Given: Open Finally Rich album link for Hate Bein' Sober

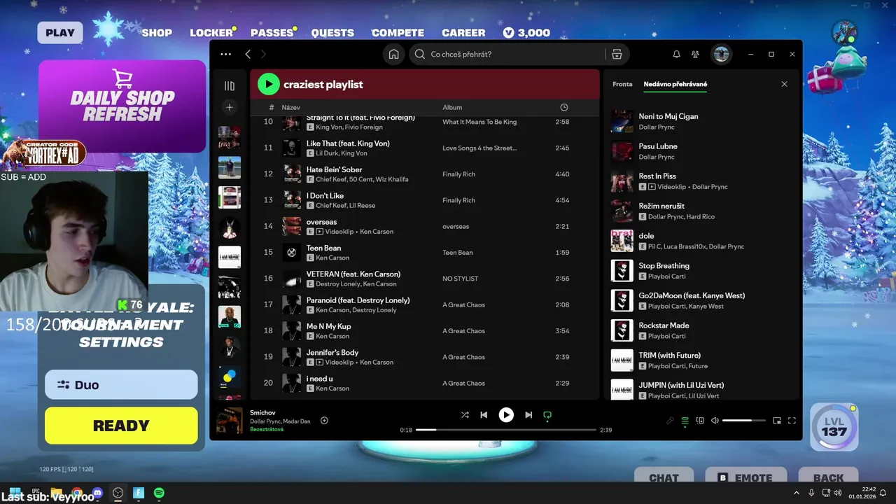Looking at the screenshot, I should click(459, 174).
